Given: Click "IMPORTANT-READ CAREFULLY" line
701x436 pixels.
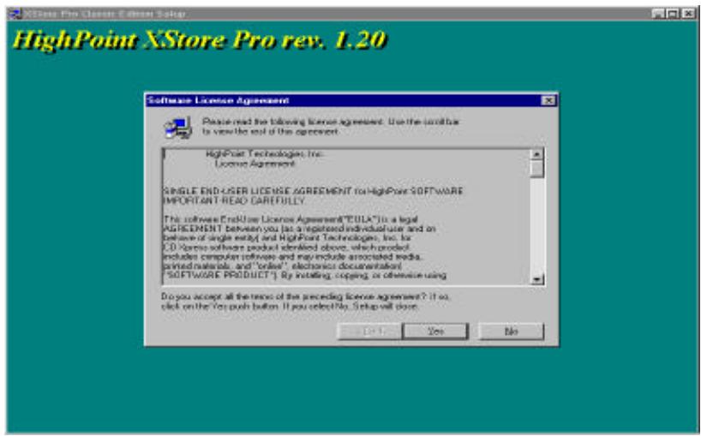Looking at the screenshot, I should [233, 200].
